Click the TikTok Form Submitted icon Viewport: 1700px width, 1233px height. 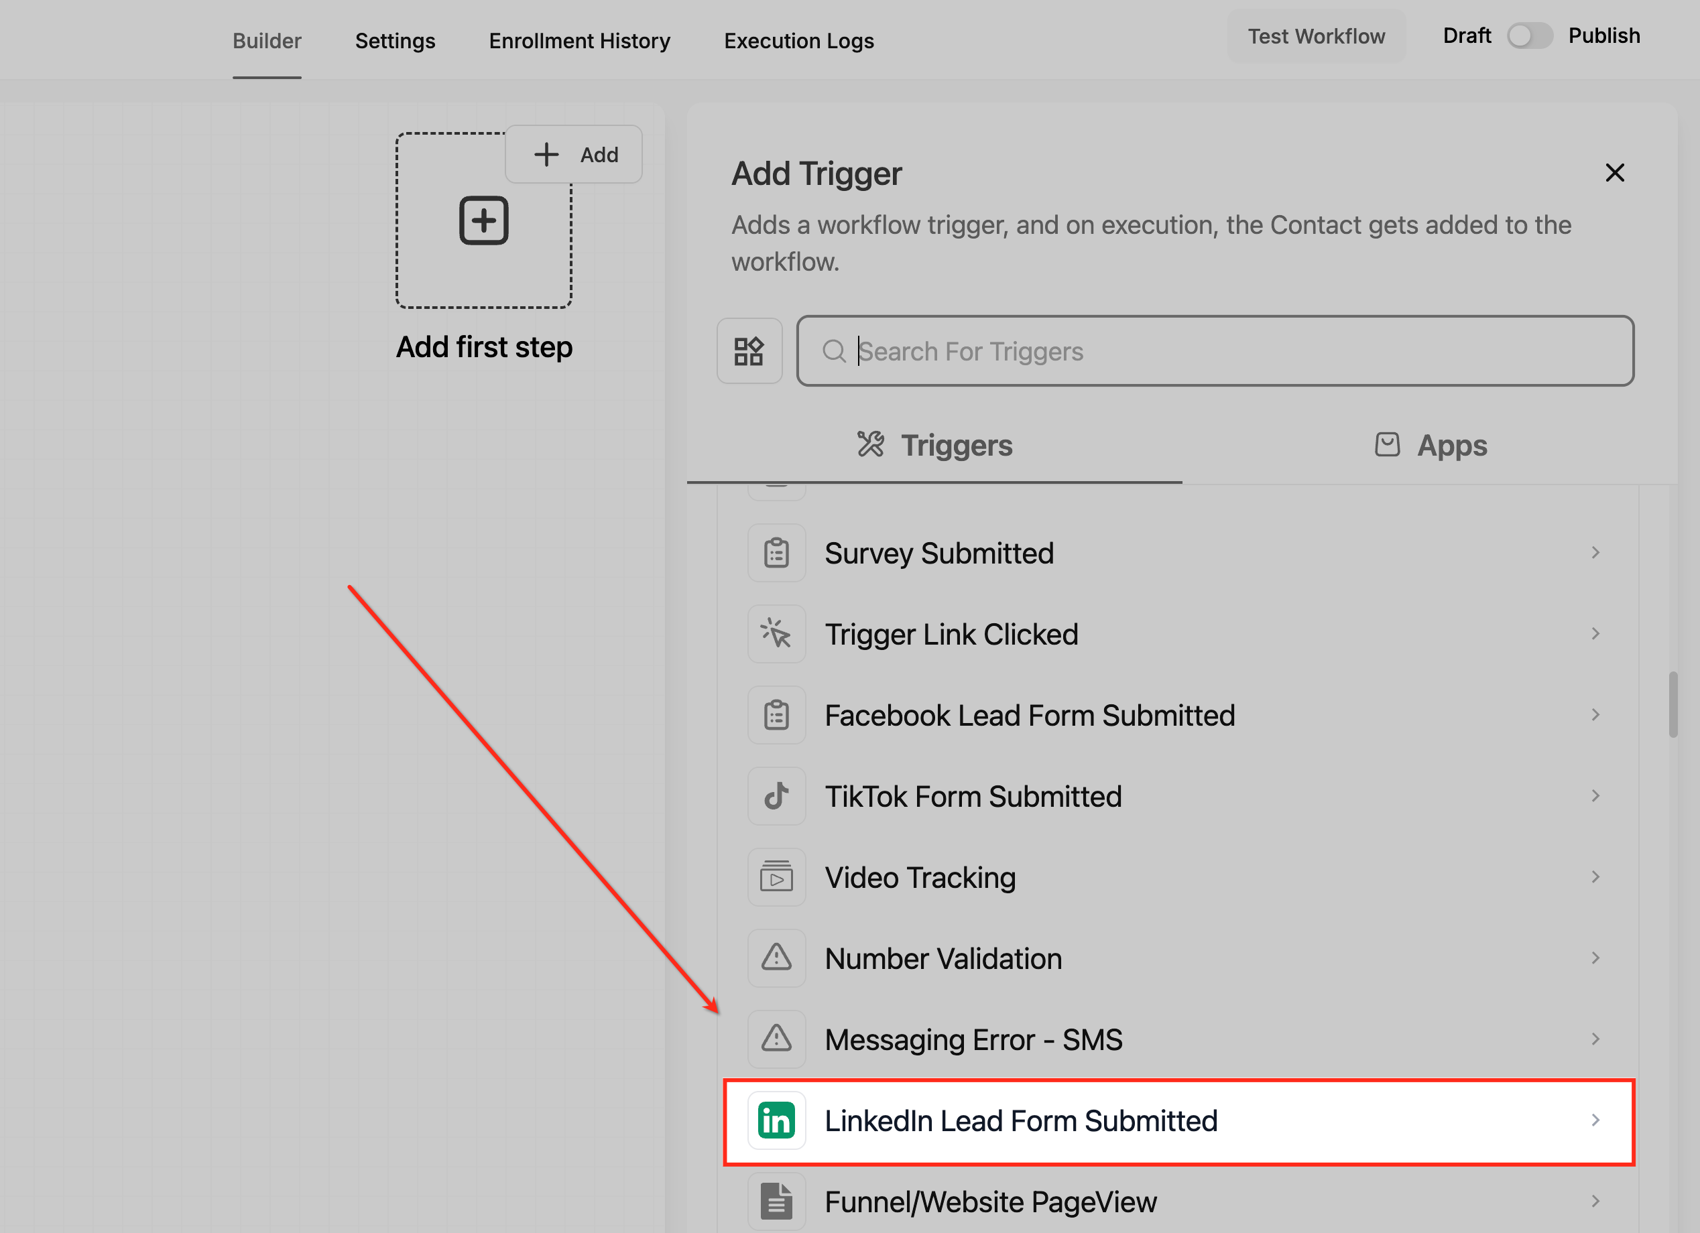pos(776,796)
